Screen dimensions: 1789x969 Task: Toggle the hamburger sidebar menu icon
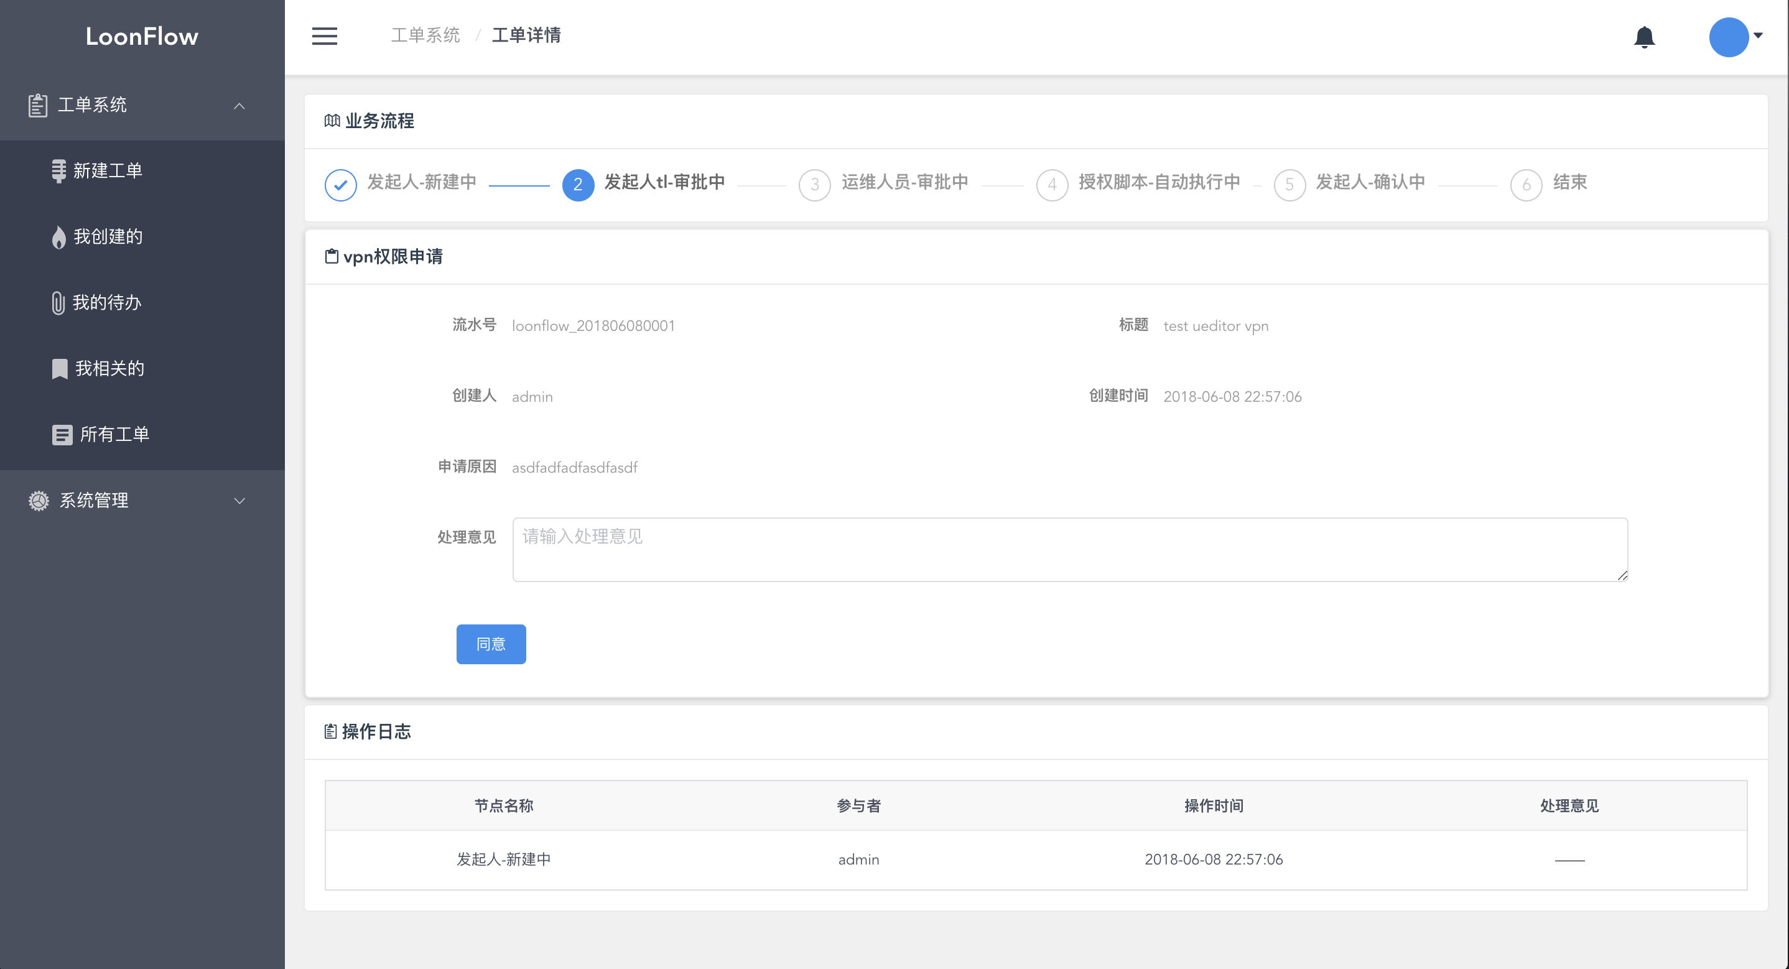324,36
